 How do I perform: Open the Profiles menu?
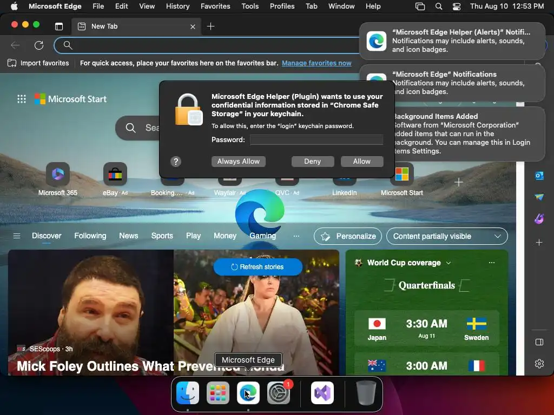(x=282, y=6)
